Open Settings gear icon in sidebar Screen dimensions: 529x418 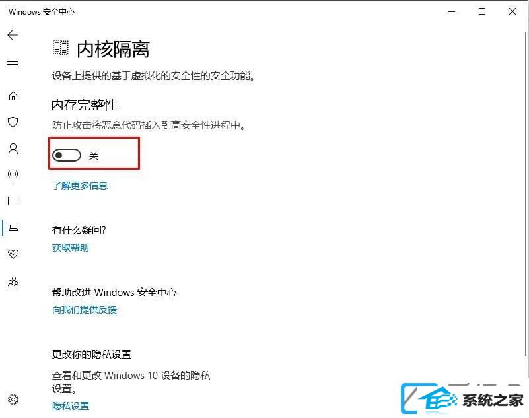point(13,400)
